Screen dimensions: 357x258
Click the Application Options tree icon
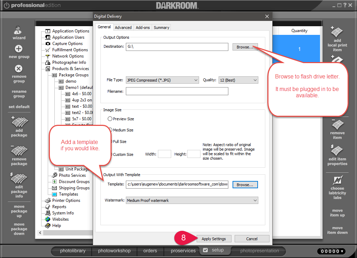pos(47,31)
